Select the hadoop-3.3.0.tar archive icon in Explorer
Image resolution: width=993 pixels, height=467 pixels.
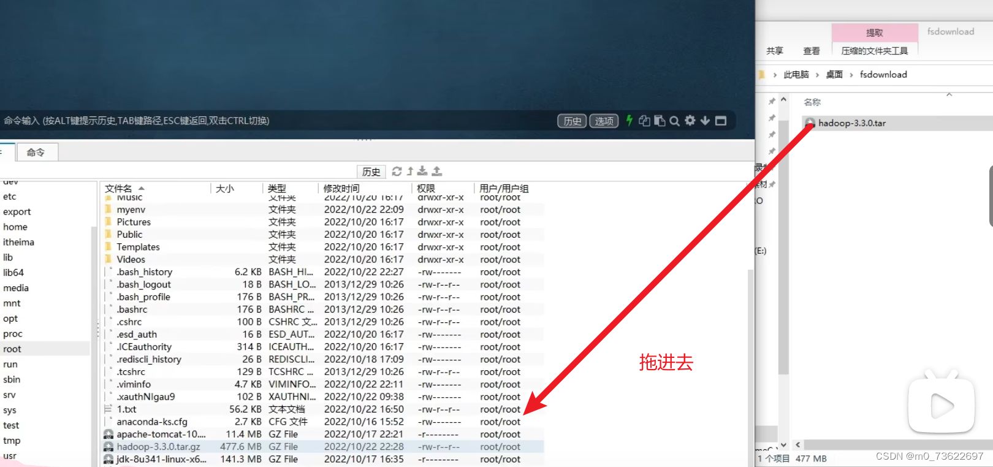810,123
